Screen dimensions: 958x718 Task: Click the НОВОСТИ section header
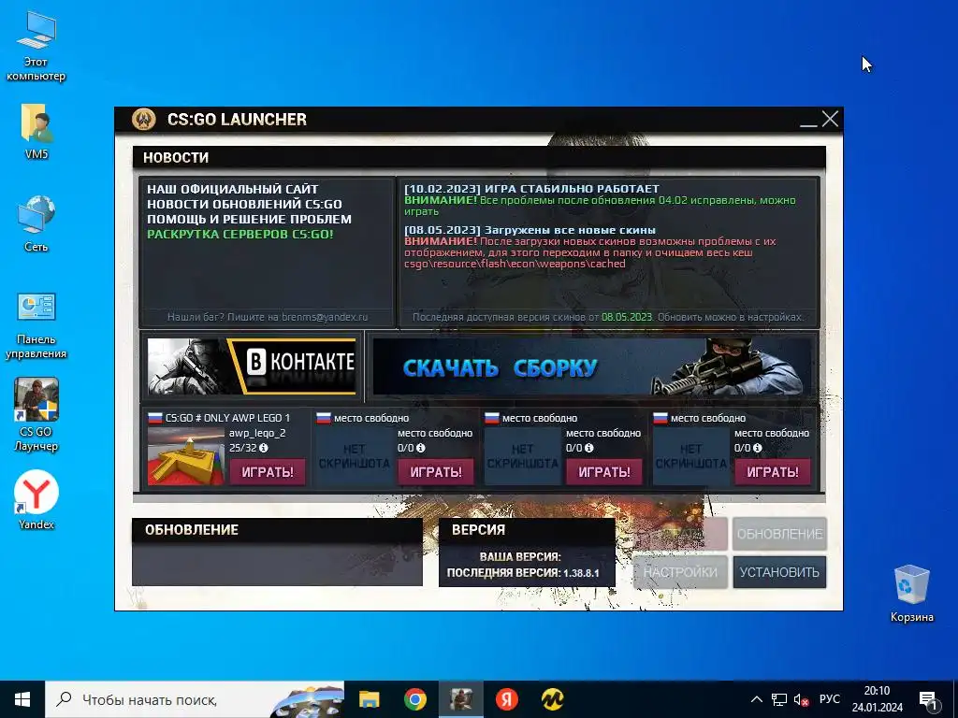point(479,157)
